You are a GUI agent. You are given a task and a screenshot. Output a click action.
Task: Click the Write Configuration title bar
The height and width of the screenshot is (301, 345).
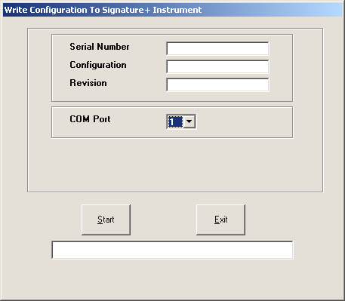coord(172,10)
